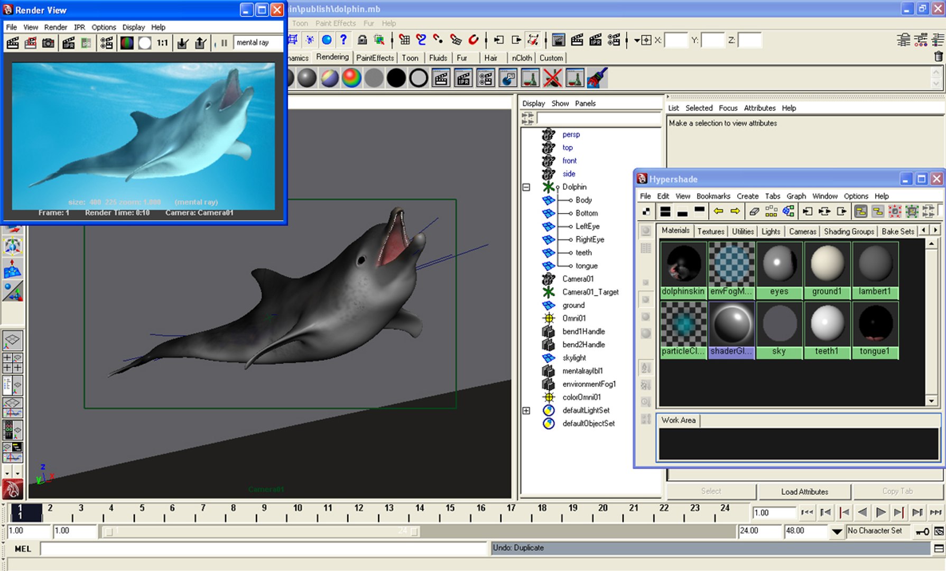This screenshot has height=571, width=946.
Task: Click the Select button in Attribute Editor
Action: pyautogui.click(x=711, y=492)
